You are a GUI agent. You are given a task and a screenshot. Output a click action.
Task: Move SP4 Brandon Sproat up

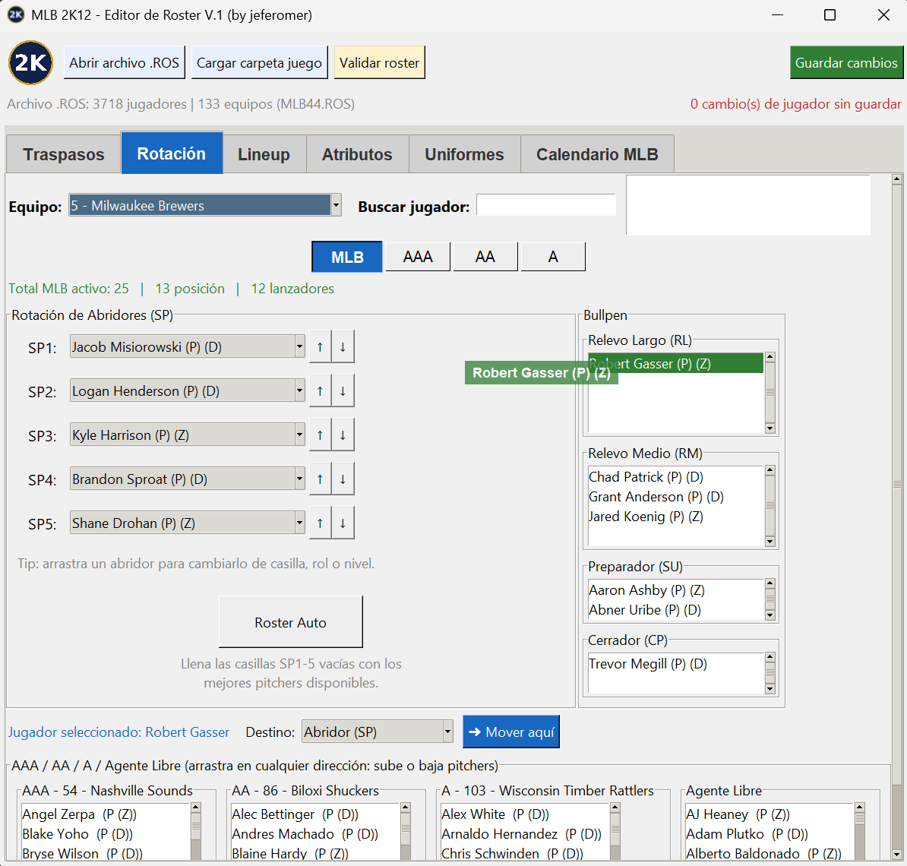pyautogui.click(x=320, y=479)
